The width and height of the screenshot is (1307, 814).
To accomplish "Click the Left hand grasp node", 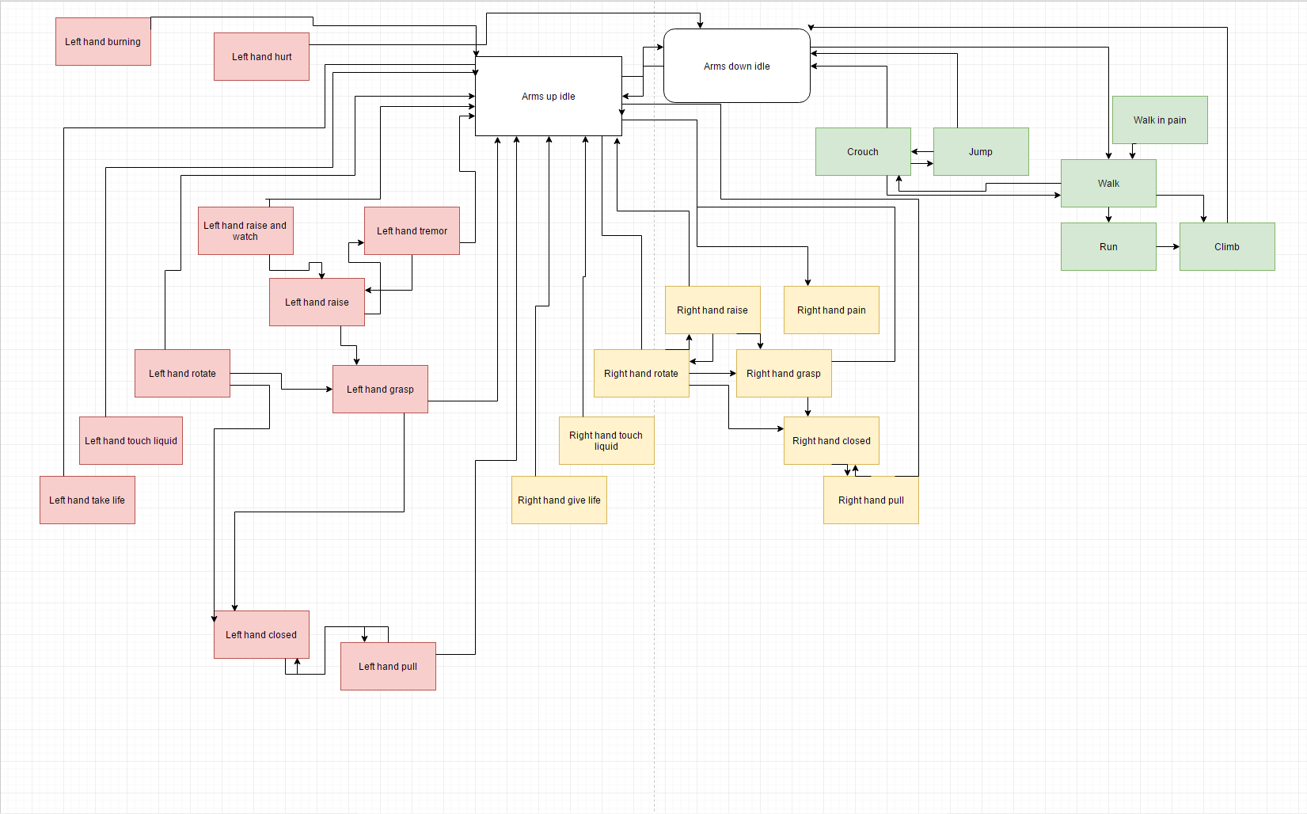I will click(x=380, y=389).
